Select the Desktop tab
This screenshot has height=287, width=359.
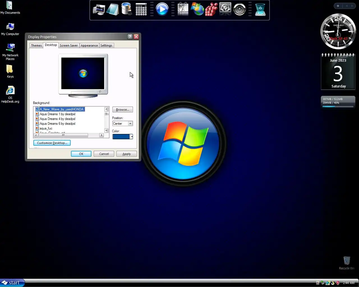click(51, 45)
